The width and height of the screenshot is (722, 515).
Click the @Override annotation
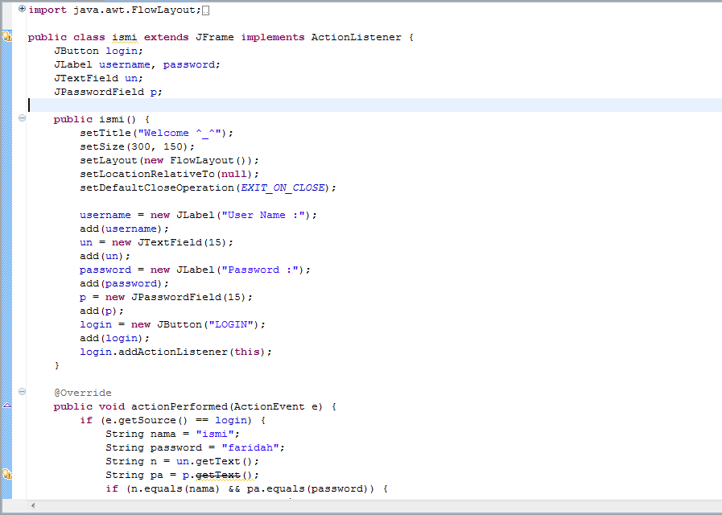point(80,392)
